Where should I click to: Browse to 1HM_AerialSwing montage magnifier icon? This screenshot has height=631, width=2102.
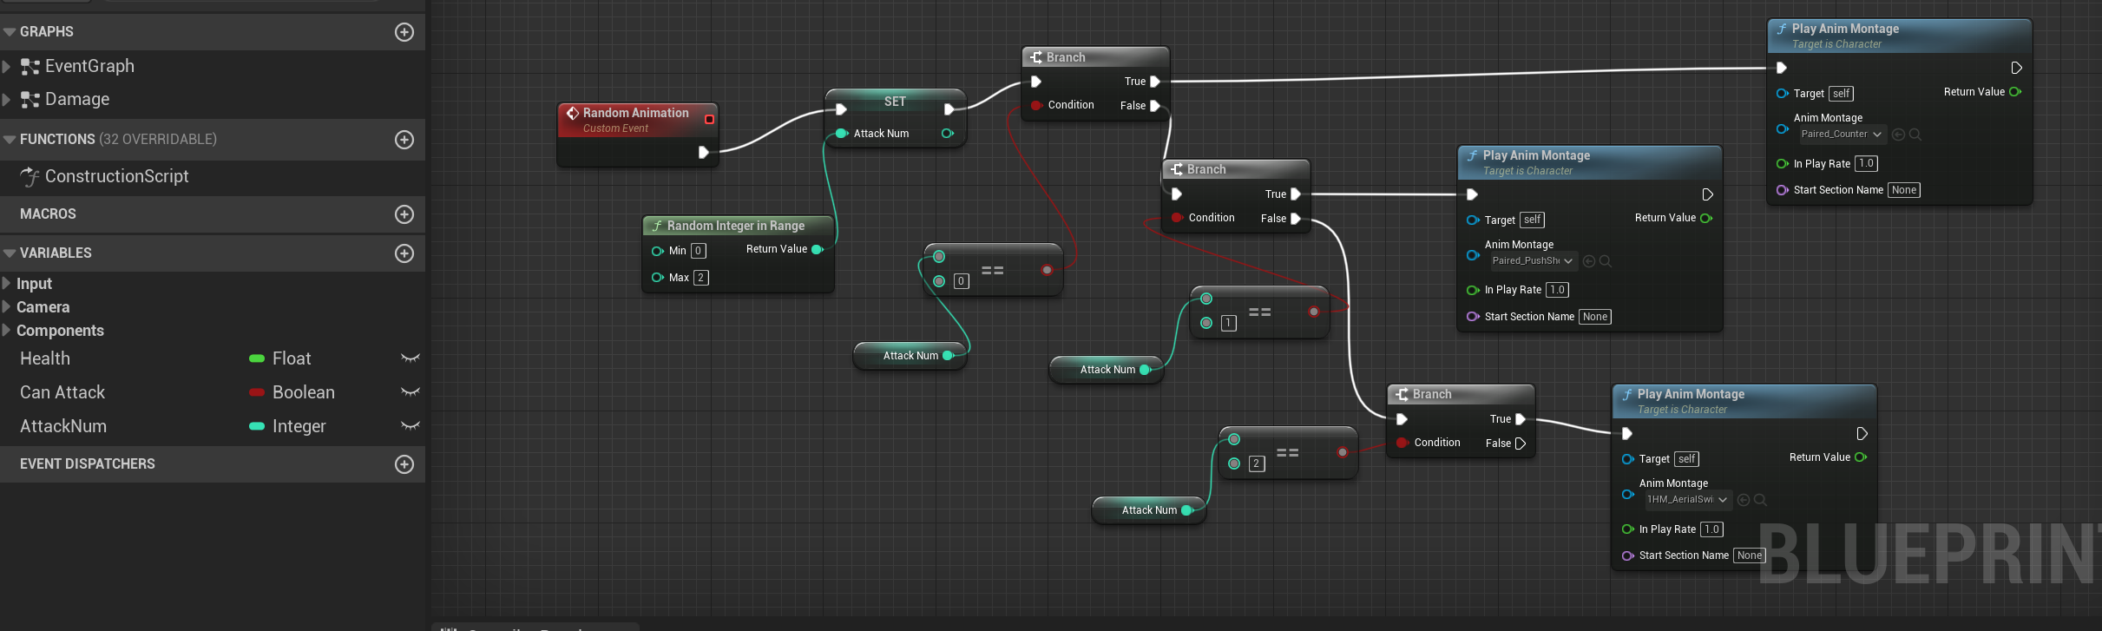(x=1760, y=500)
